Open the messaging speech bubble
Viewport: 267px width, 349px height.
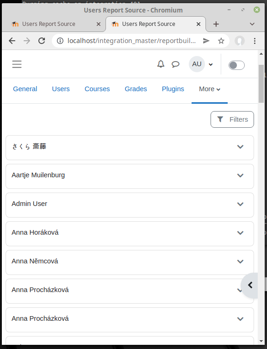(175, 64)
